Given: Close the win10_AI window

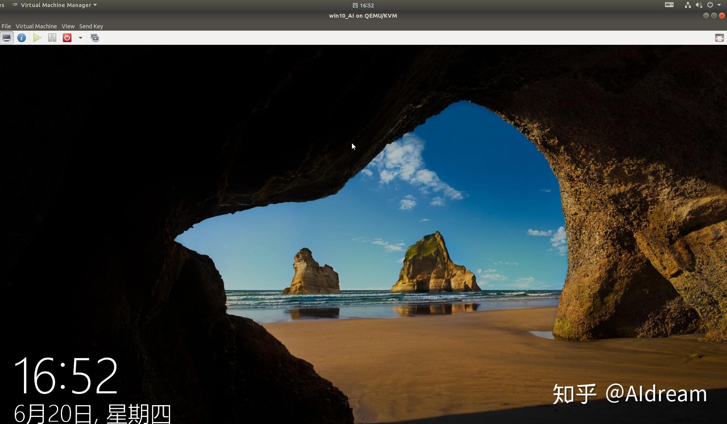Looking at the screenshot, I should (x=722, y=16).
